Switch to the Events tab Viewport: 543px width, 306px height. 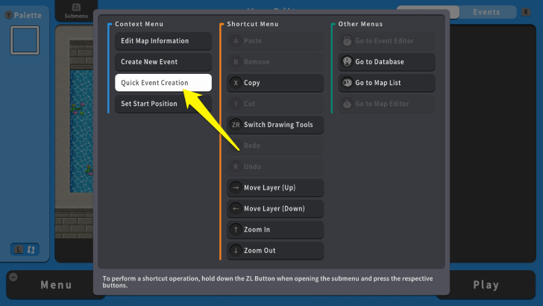[x=486, y=12]
